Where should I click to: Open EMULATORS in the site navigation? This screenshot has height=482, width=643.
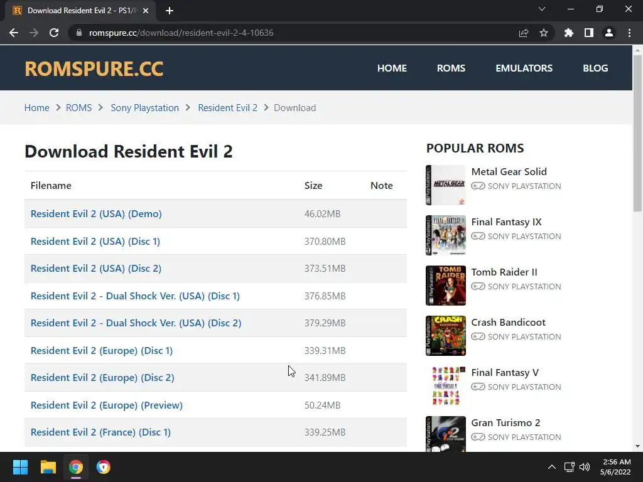[x=524, y=68]
